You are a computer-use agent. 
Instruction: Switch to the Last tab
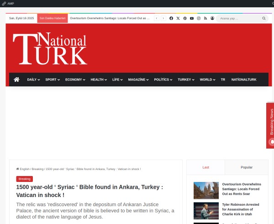(205, 167)
